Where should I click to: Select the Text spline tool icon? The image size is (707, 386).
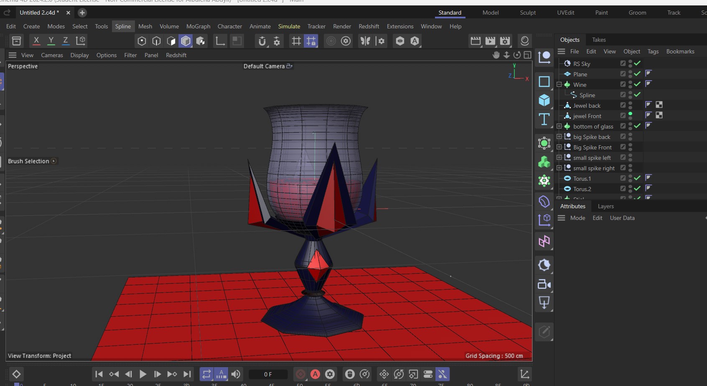pyautogui.click(x=544, y=119)
